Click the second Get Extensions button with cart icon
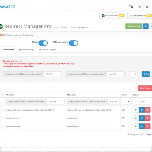Screen dimensions: 152x152 point(140,16)
